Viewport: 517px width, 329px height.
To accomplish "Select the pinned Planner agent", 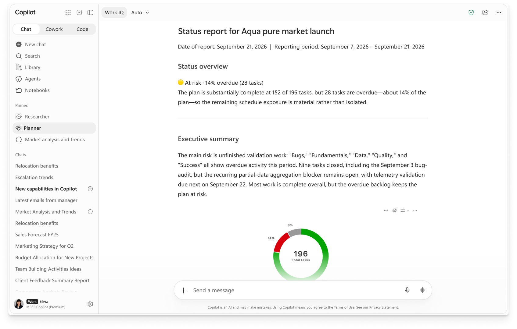I will 54,128.
